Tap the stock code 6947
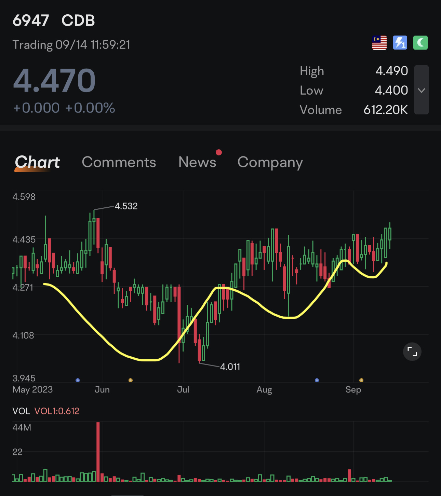This screenshot has height=496, width=441. 31,20
